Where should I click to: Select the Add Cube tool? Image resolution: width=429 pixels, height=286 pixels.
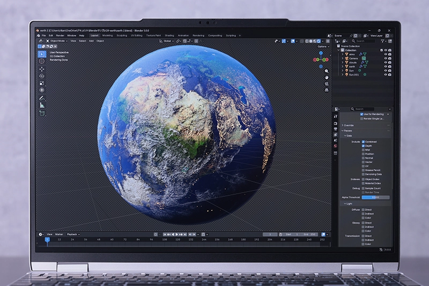coord(42,113)
